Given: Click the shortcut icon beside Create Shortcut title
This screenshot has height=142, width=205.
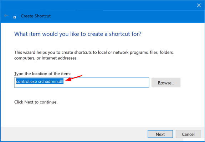Looking at the screenshot, I should (x=15, y=17).
